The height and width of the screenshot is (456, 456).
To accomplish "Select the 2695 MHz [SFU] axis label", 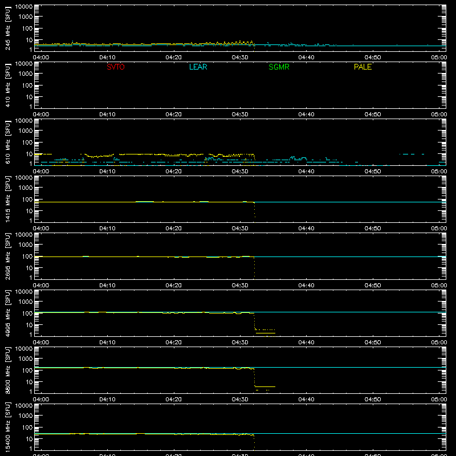I will pos(8,256).
